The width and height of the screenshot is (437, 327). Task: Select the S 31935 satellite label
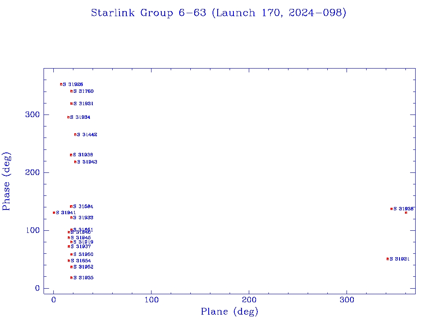(83, 278)
